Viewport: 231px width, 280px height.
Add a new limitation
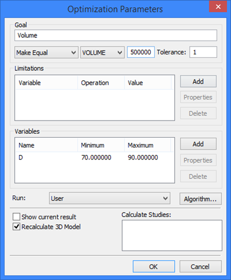click(198, 81)
